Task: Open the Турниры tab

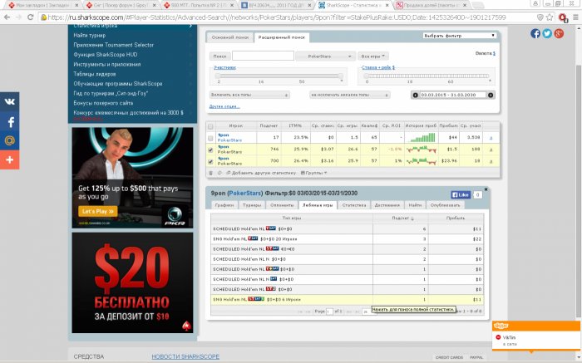Action: 252,205
